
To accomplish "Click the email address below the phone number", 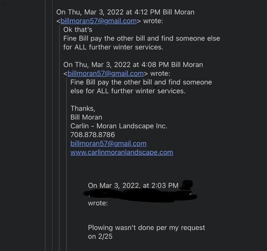I will (x=108, y=143).
